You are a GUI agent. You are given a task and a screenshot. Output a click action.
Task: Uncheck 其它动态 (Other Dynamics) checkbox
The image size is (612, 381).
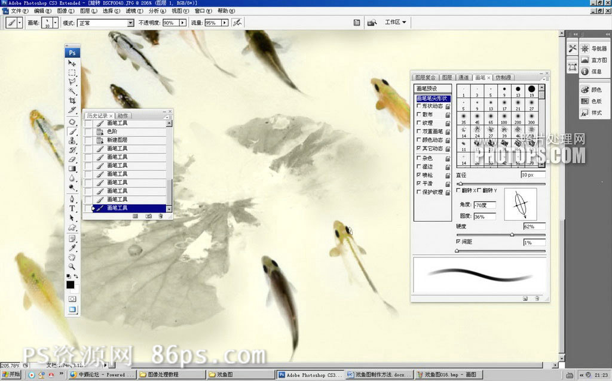click(x=419, y=149)
